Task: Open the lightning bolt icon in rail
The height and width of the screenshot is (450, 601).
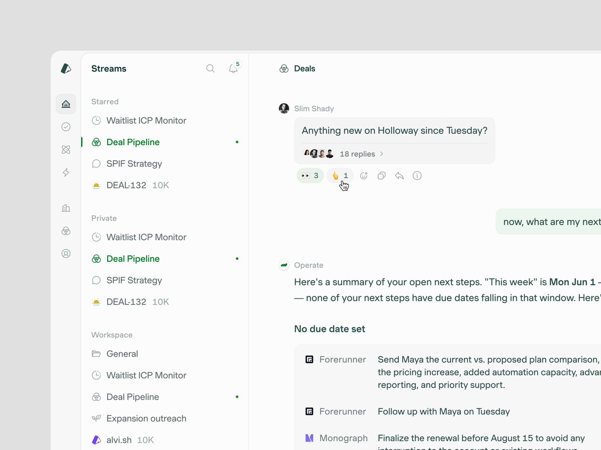Action: (x=66, y=173)
